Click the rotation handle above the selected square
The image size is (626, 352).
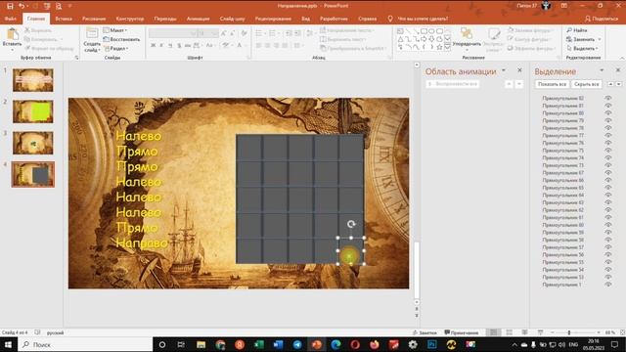click(351, 224)
